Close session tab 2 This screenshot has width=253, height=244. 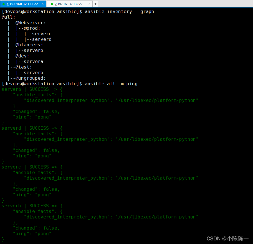click(89, 4)
